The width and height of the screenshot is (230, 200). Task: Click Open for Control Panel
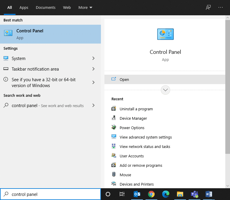tap(124, 79)
